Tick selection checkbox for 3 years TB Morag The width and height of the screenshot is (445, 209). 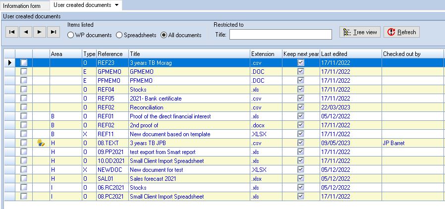coord(24,63)
